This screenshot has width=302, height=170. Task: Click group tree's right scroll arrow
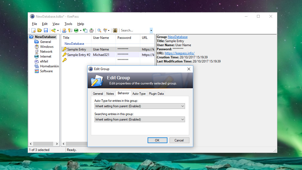(x=57, y=144)
